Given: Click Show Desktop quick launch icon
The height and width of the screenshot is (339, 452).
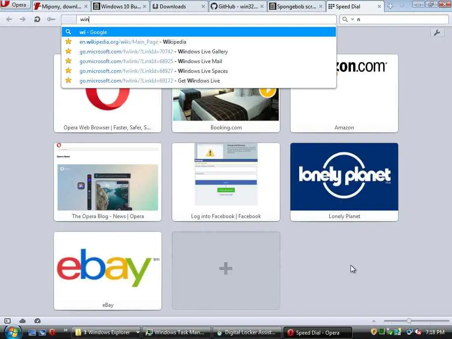Looking at the screenshot, I should click(32, 332).
